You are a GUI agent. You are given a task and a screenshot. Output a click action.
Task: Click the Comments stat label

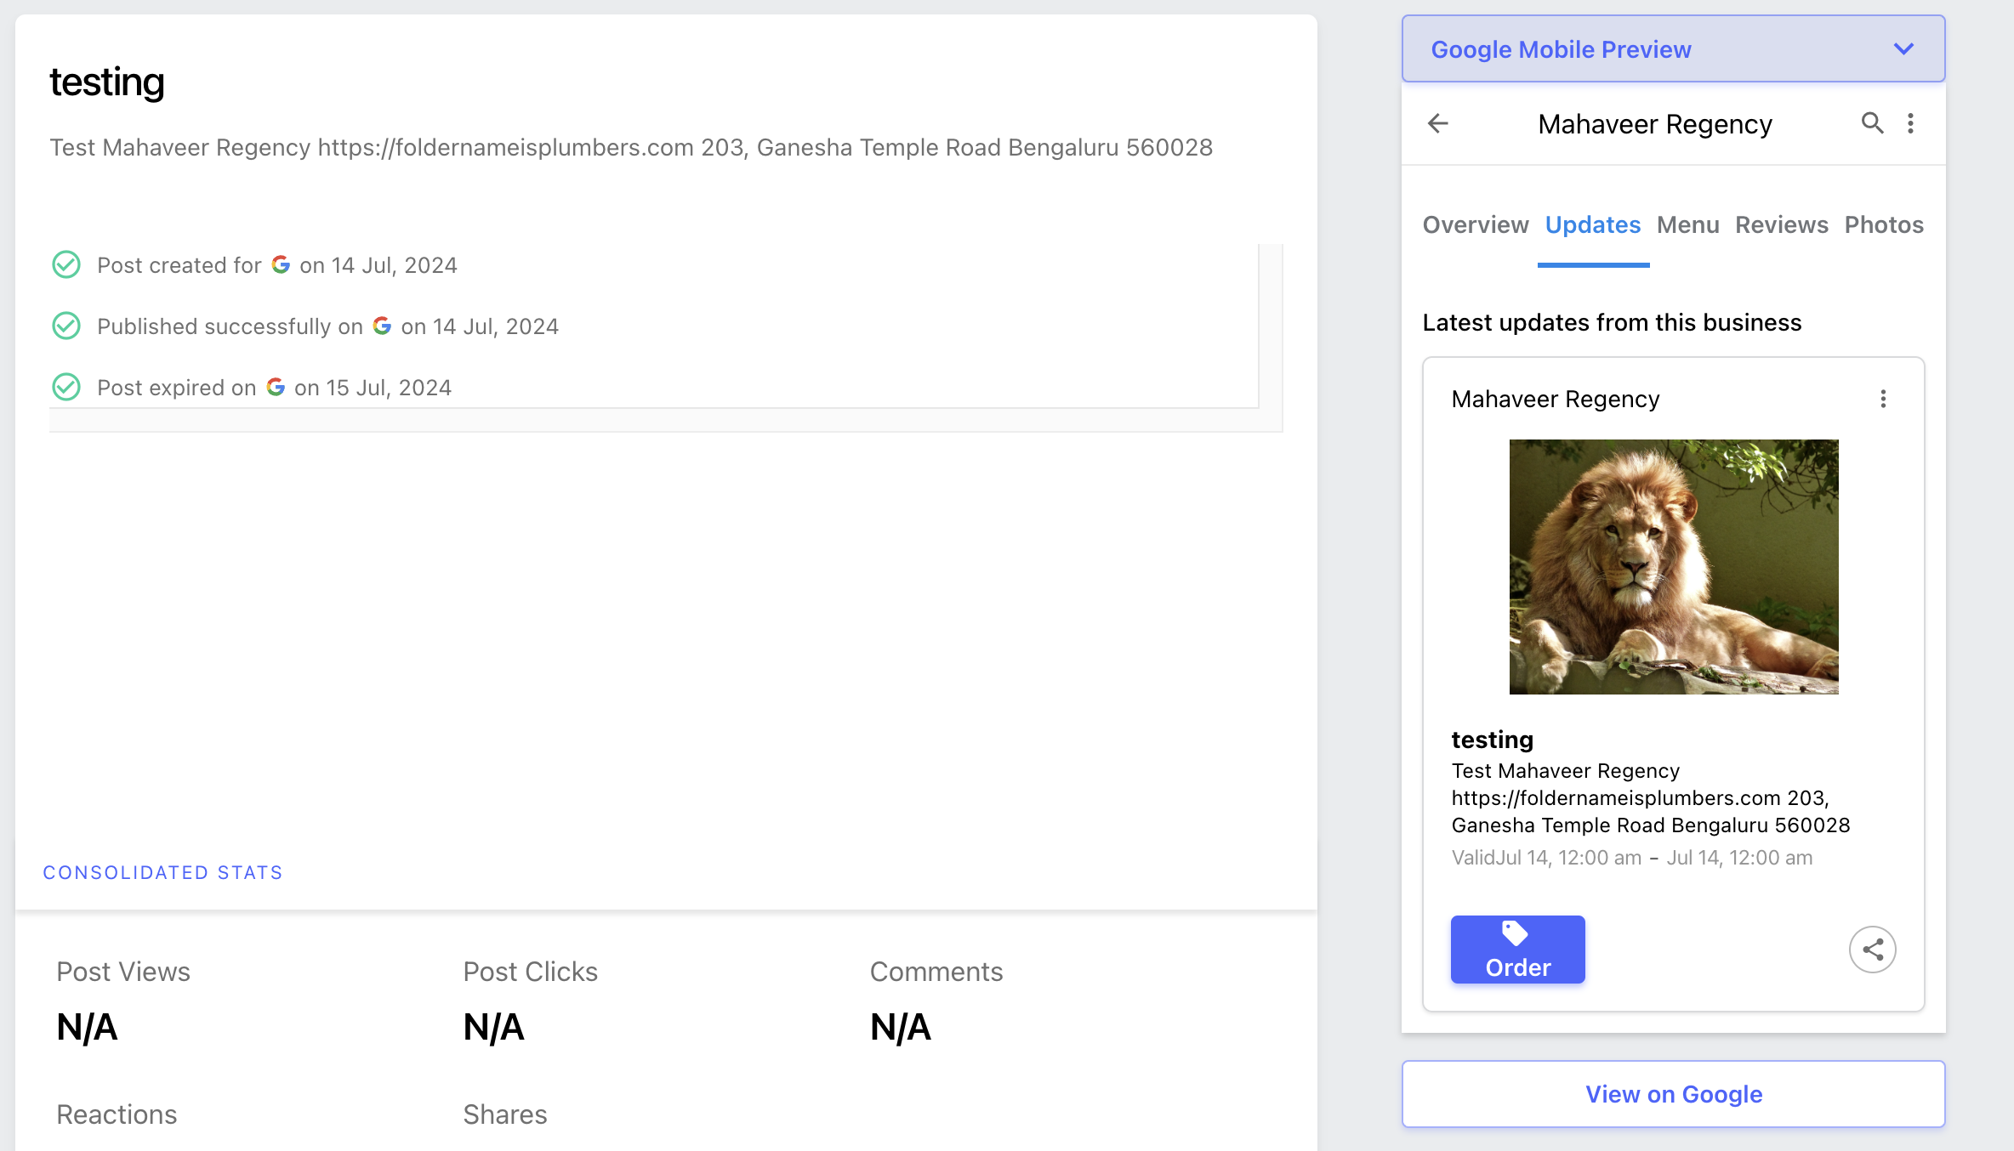coord(936,972)
